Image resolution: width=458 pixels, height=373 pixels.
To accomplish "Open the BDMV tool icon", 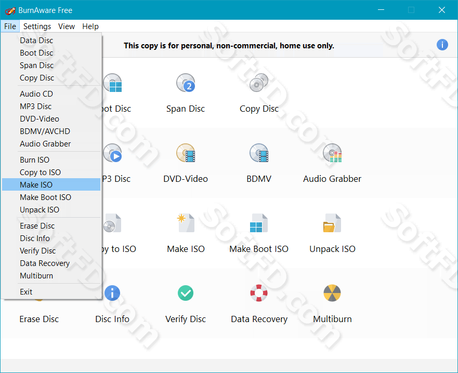I will click(259, 153).
